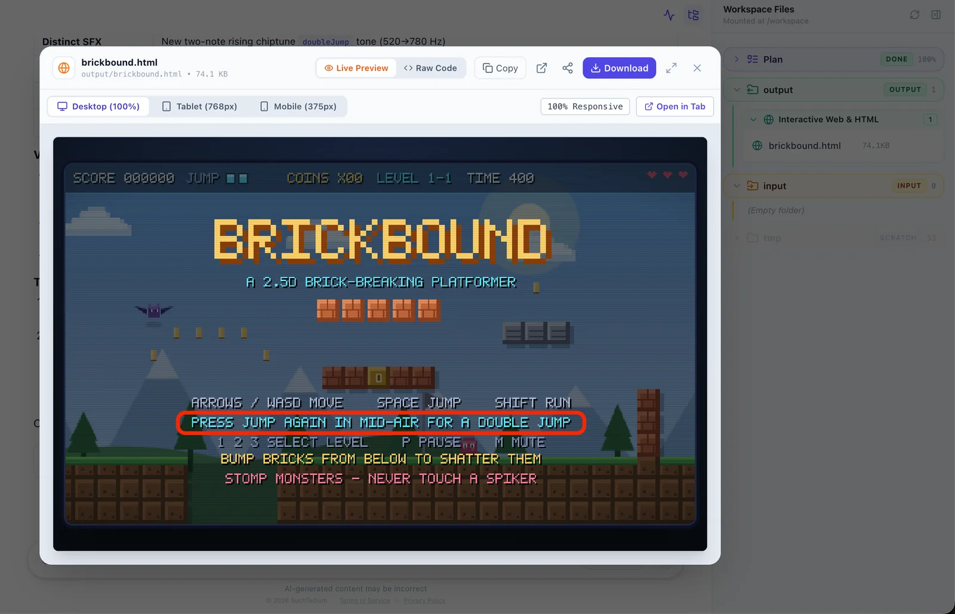The height and width of the screenshot is (614, 955).
Task: Click the 74.1KB file size label
Action: point(876,146)
